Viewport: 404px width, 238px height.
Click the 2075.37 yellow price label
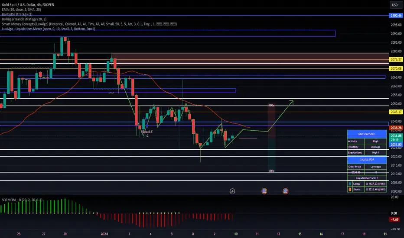coord(396,59)
